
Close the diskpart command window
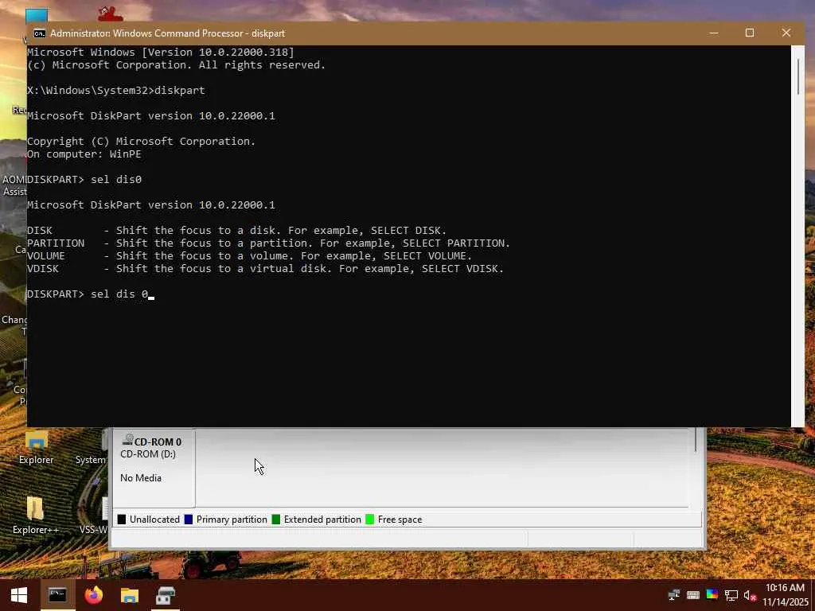pos(786,33)
